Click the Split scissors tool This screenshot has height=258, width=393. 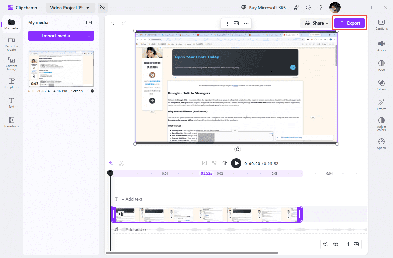tap(121, 163)
